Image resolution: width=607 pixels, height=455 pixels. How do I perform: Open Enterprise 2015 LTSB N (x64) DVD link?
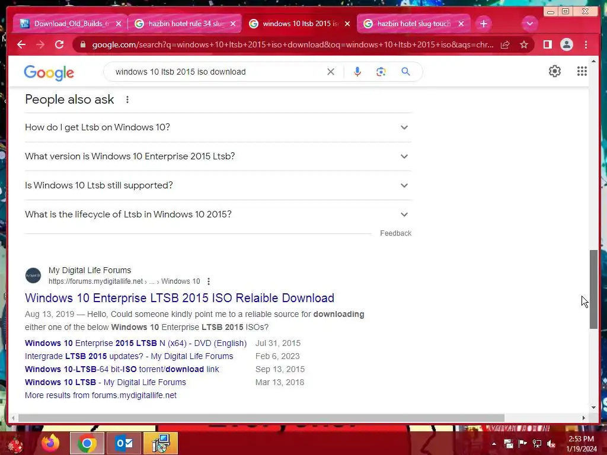coord(136,343)
